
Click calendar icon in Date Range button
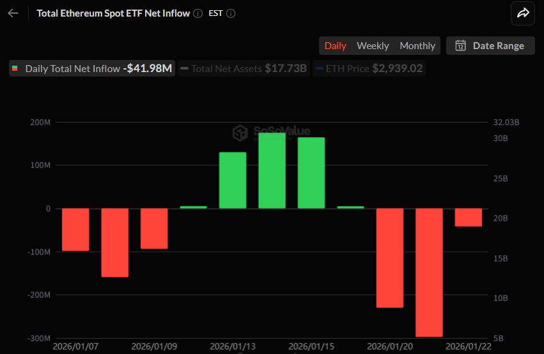pyautogui.click(x=460, y=46)
